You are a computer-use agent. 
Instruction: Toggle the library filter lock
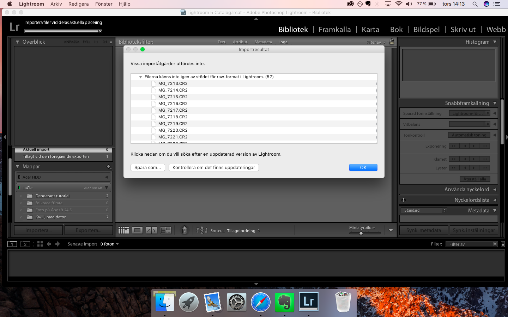392,42
